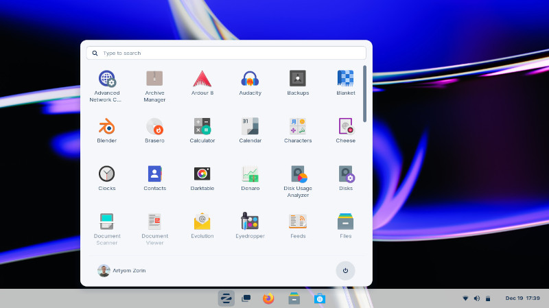
Task: Launch Audacity from the app grid
Action: [x=250, y=78]
